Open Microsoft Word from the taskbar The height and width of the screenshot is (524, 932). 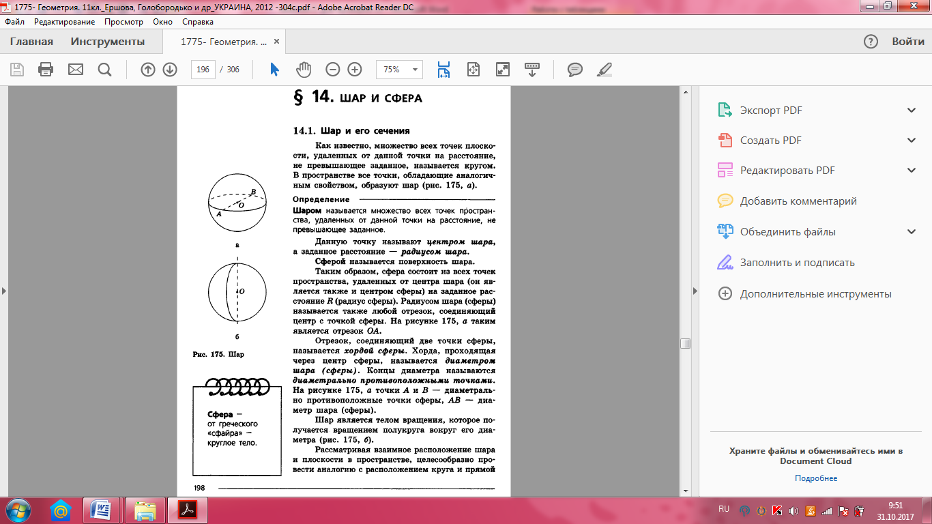[x=101, y=510]
